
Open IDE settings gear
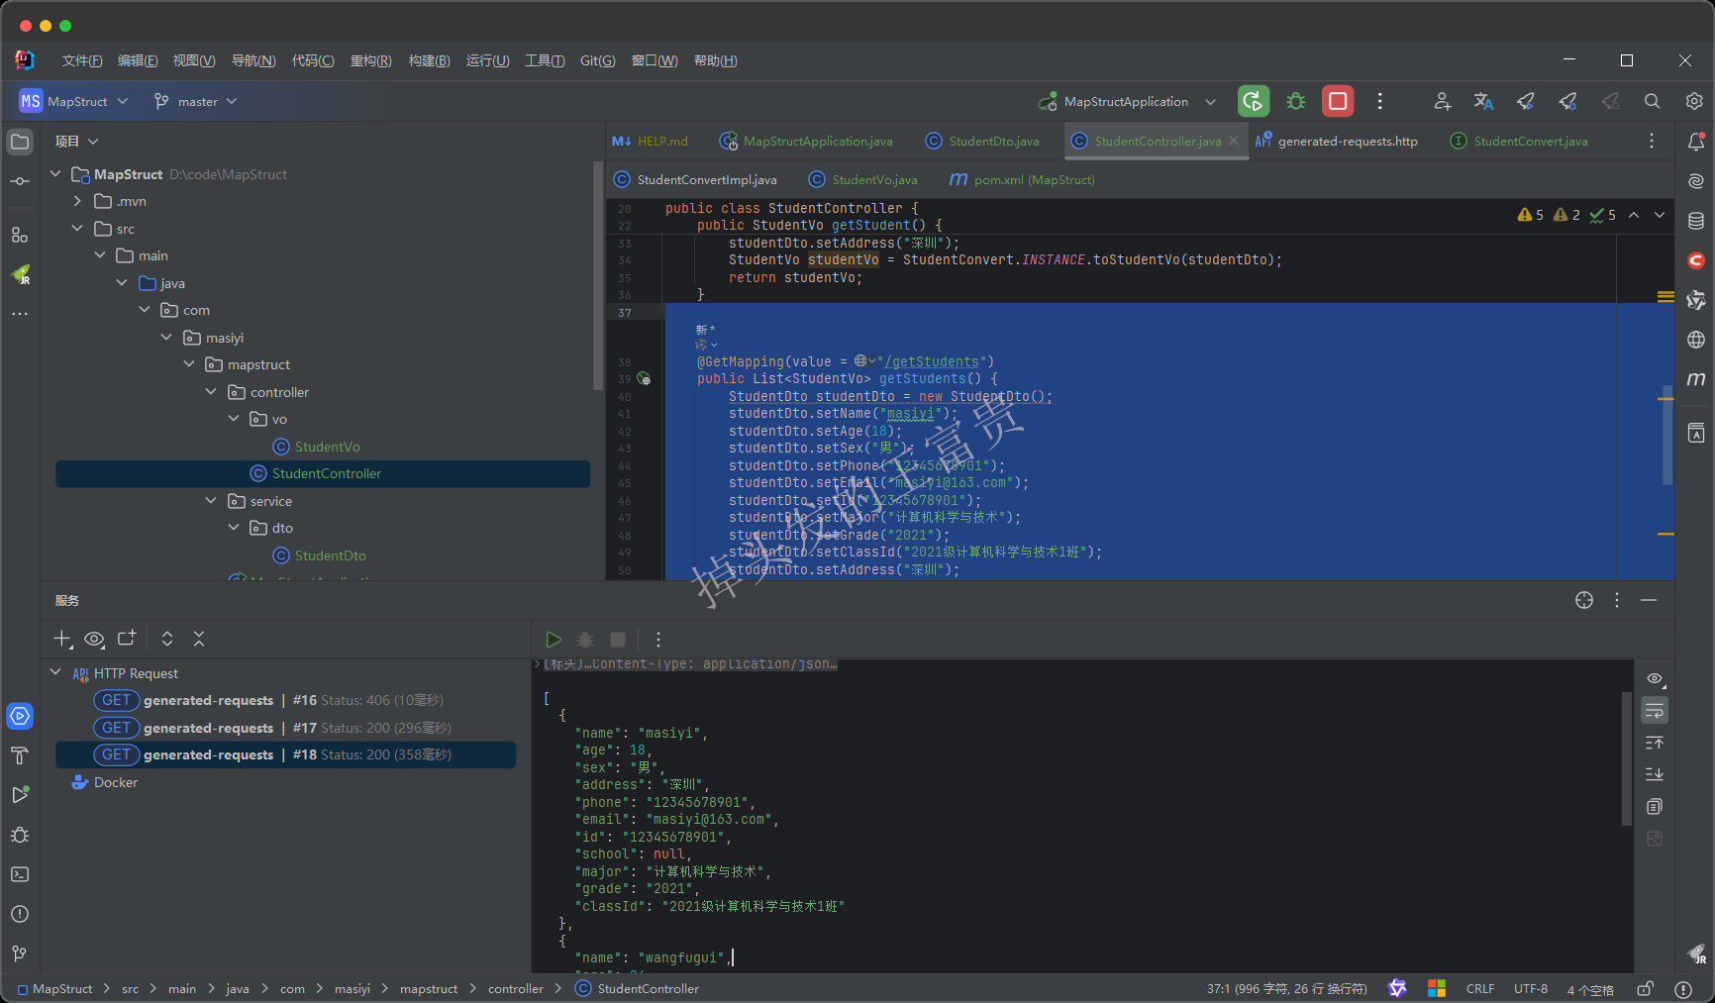tap(1694, 101)
